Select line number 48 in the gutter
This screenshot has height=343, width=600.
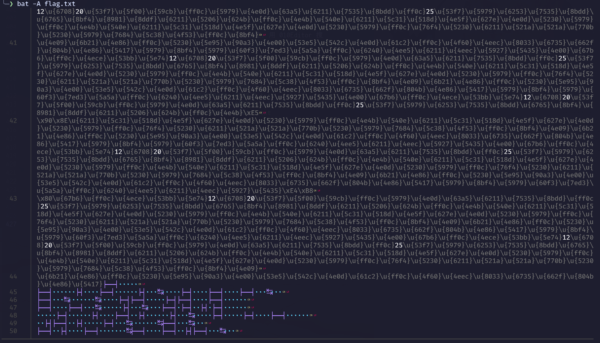tap(13, 315)
